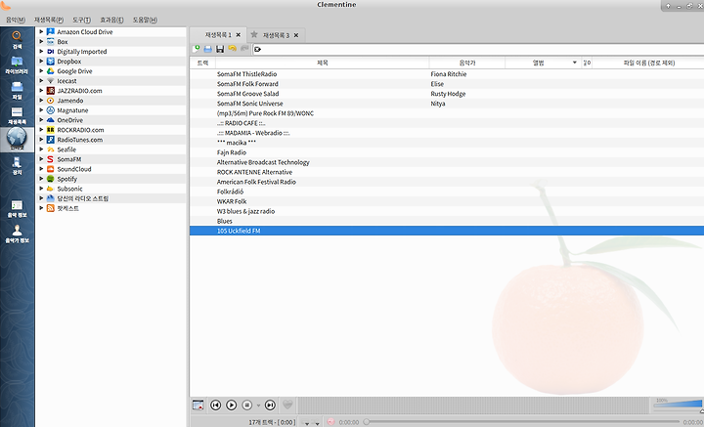
Task: Open the Search sidebar panel
Action: tap(17, 39)
